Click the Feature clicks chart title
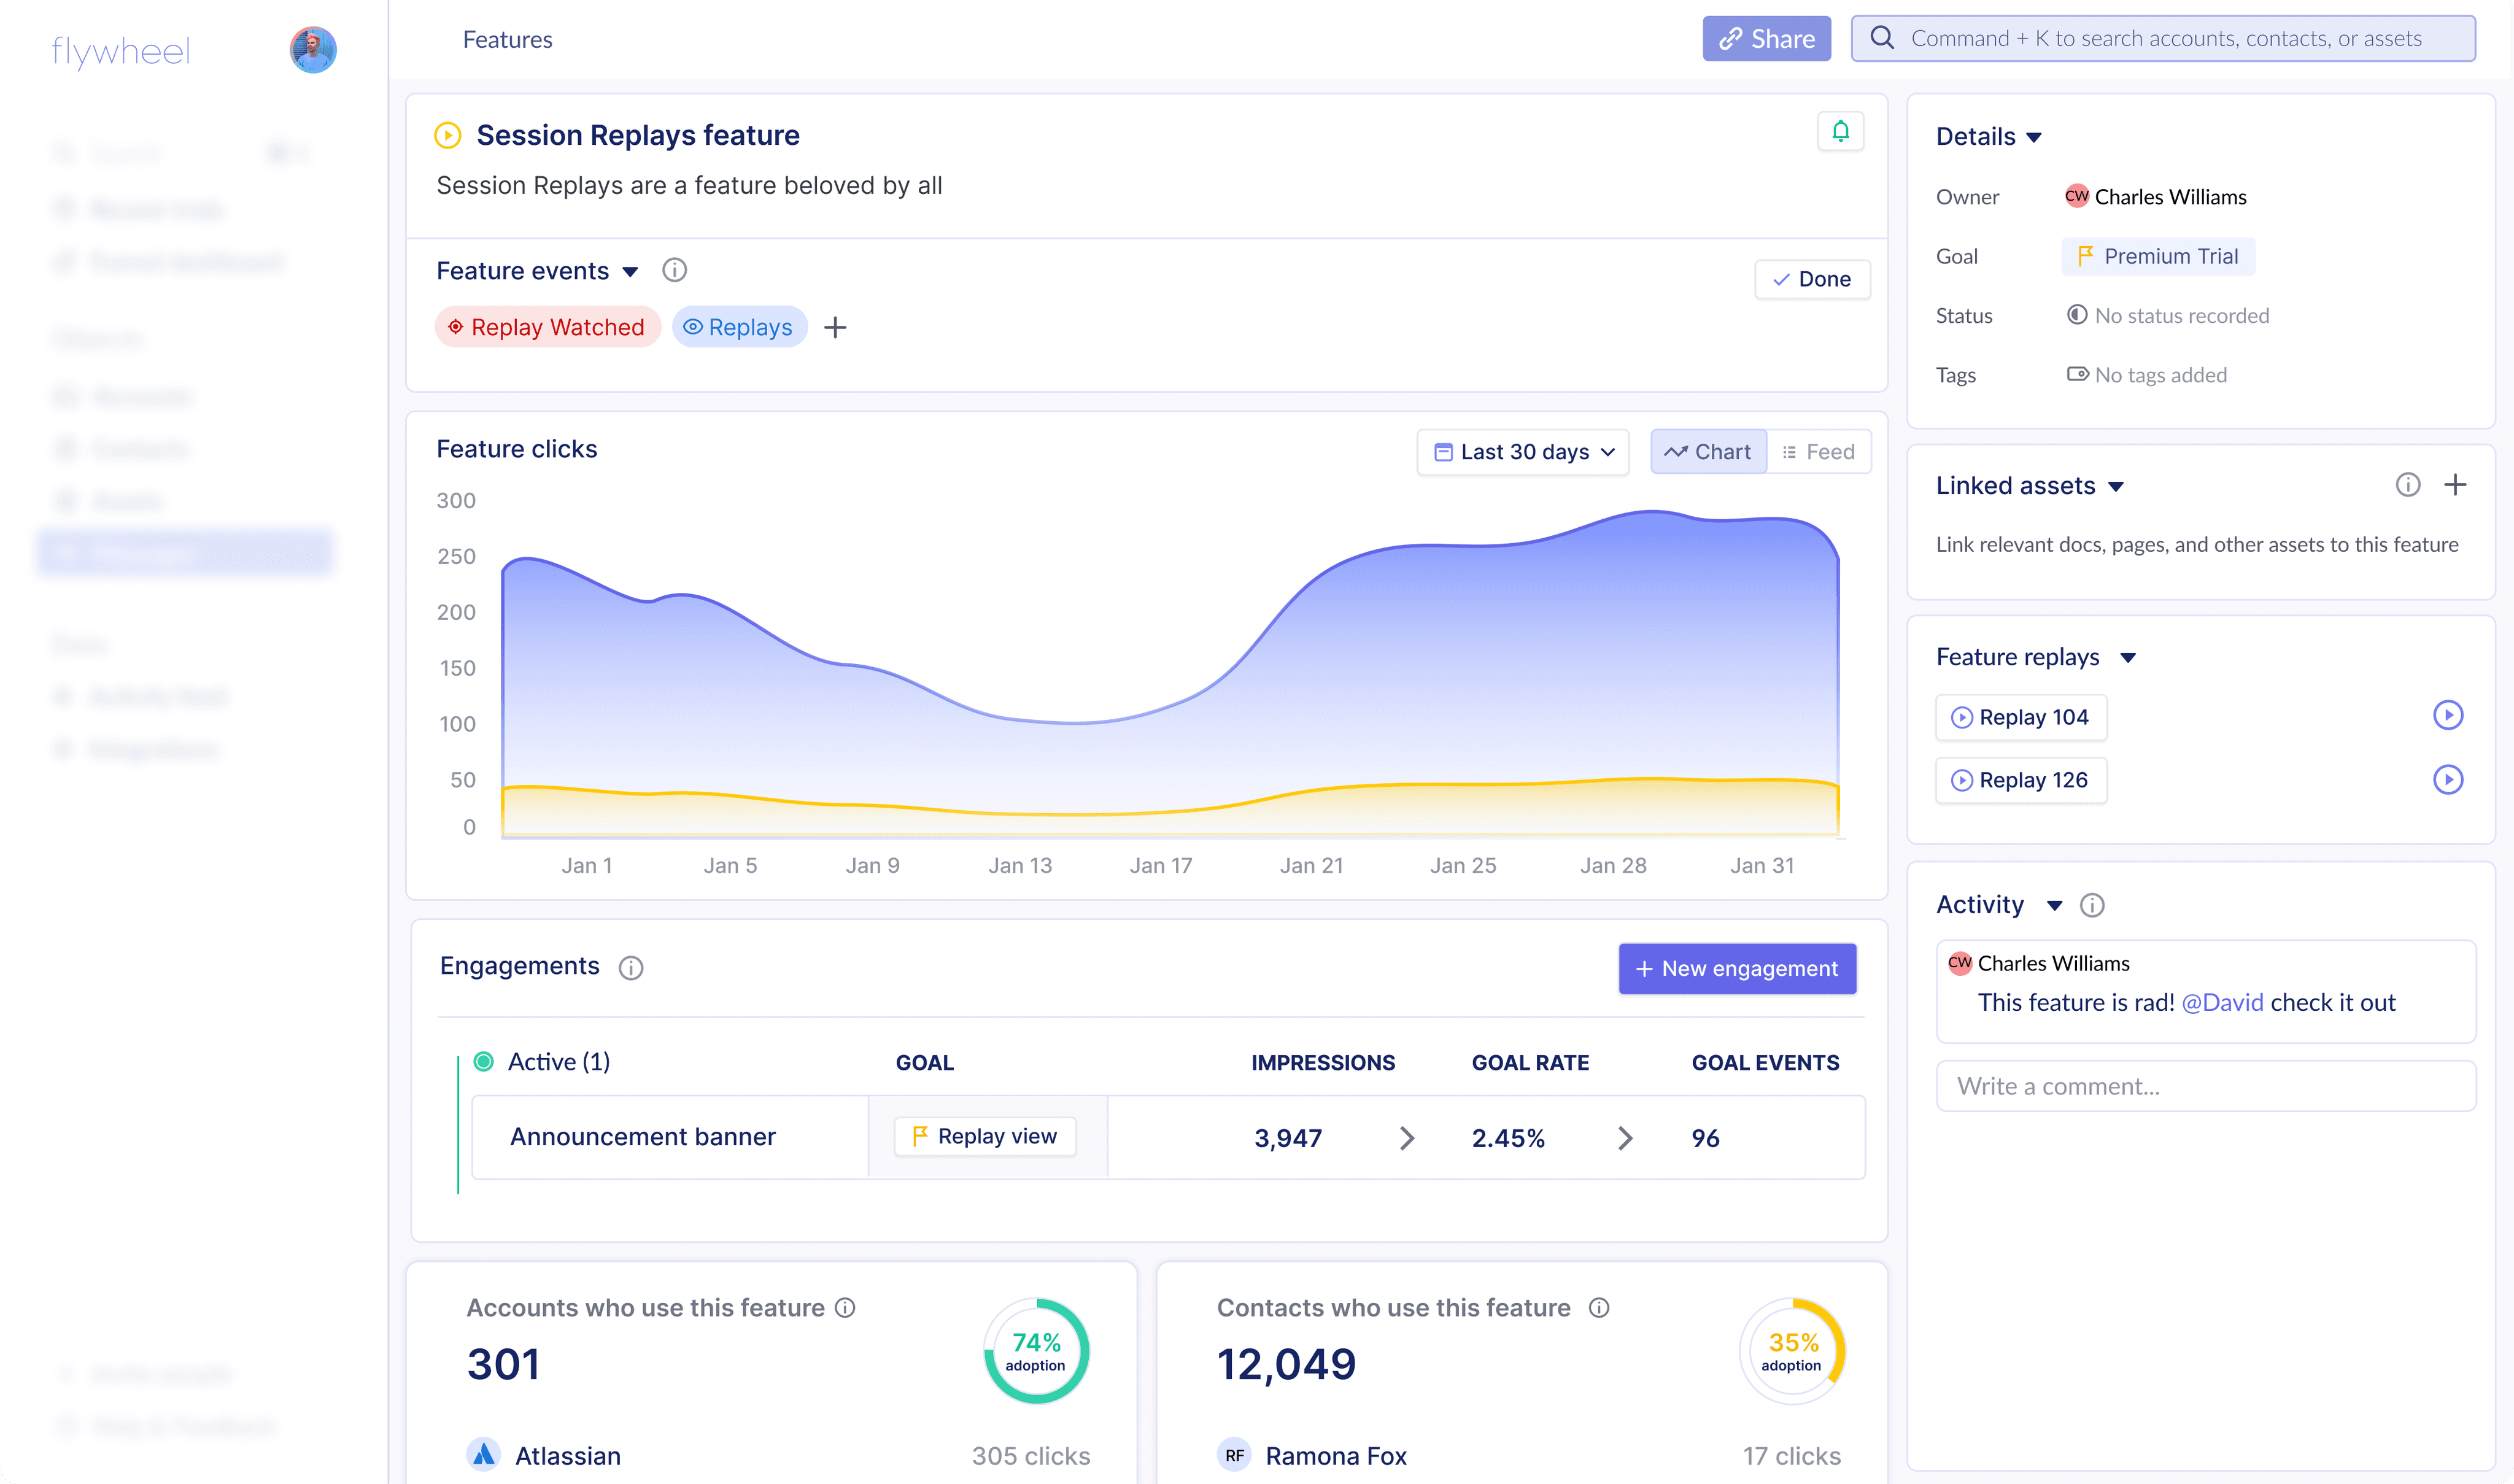The height and width of the screenshot is (1484, 2514). point(516,449)
